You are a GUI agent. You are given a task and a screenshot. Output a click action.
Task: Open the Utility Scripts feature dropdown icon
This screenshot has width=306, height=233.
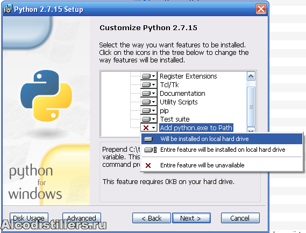(149, 102)
